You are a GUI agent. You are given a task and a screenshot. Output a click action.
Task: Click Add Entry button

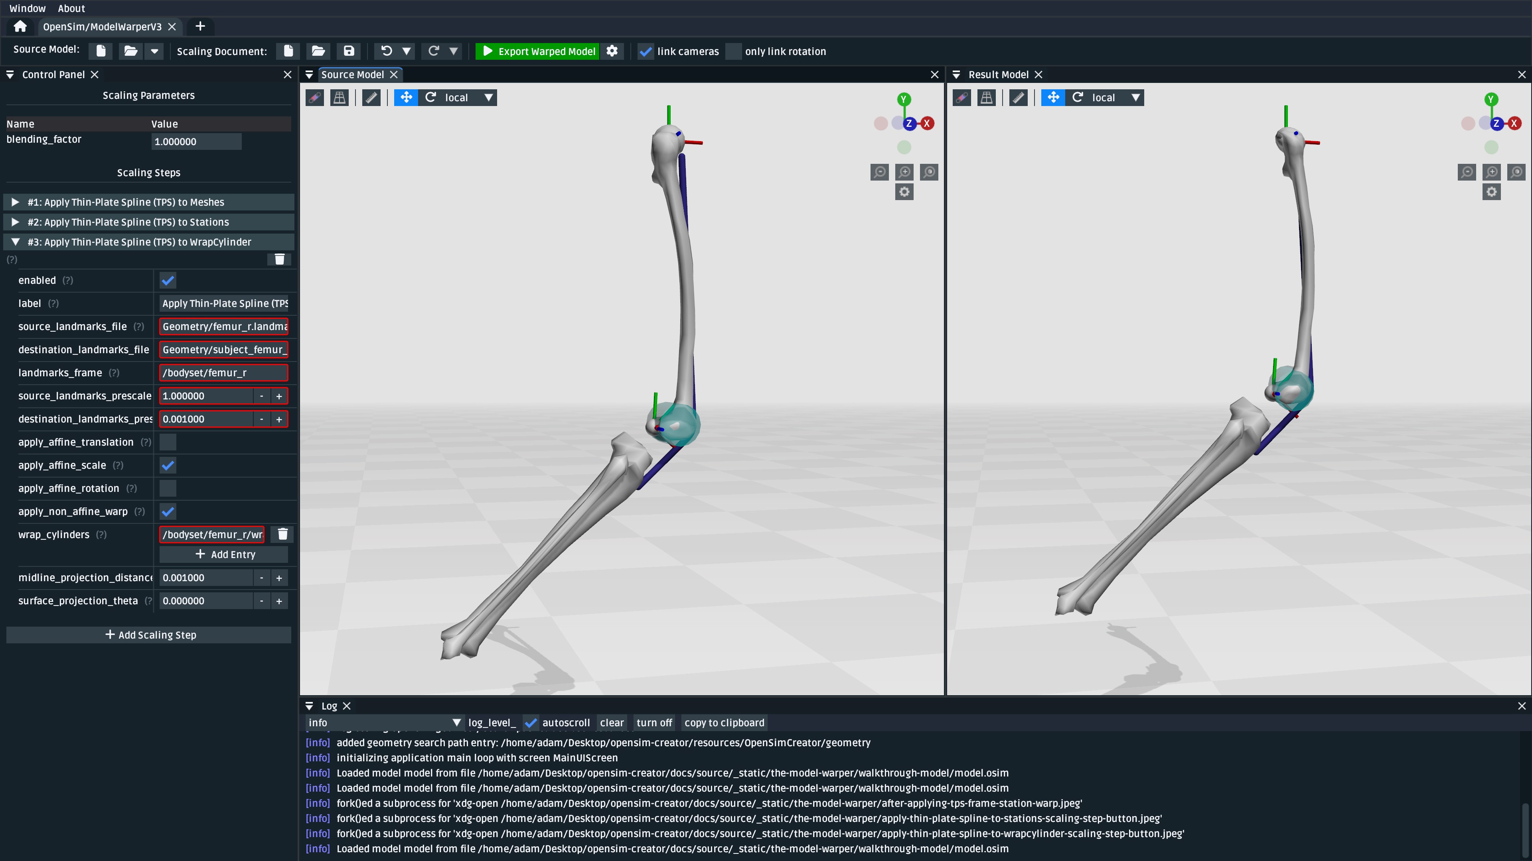pyautogui.click(x=223, y=554)
